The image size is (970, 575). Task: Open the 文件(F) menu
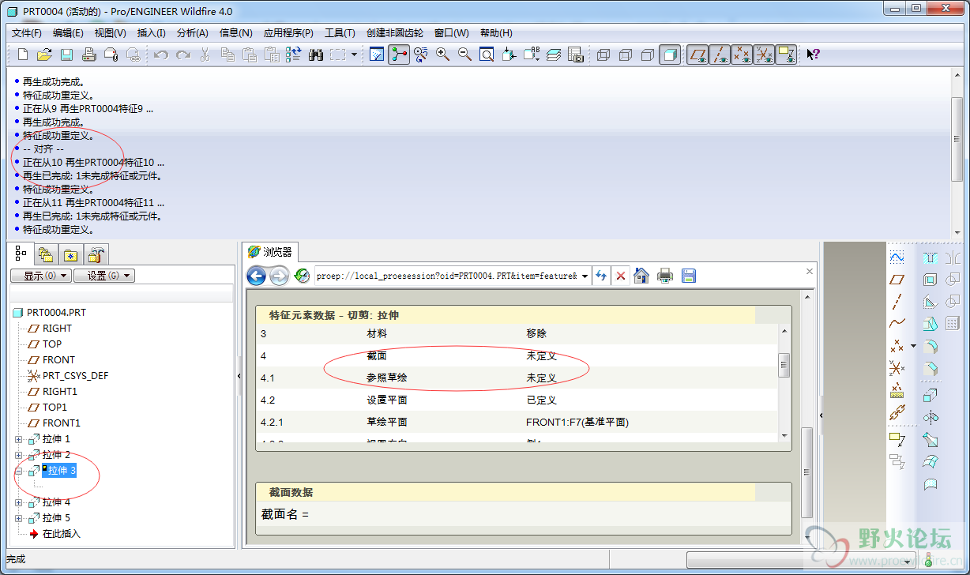click(27, 32)
